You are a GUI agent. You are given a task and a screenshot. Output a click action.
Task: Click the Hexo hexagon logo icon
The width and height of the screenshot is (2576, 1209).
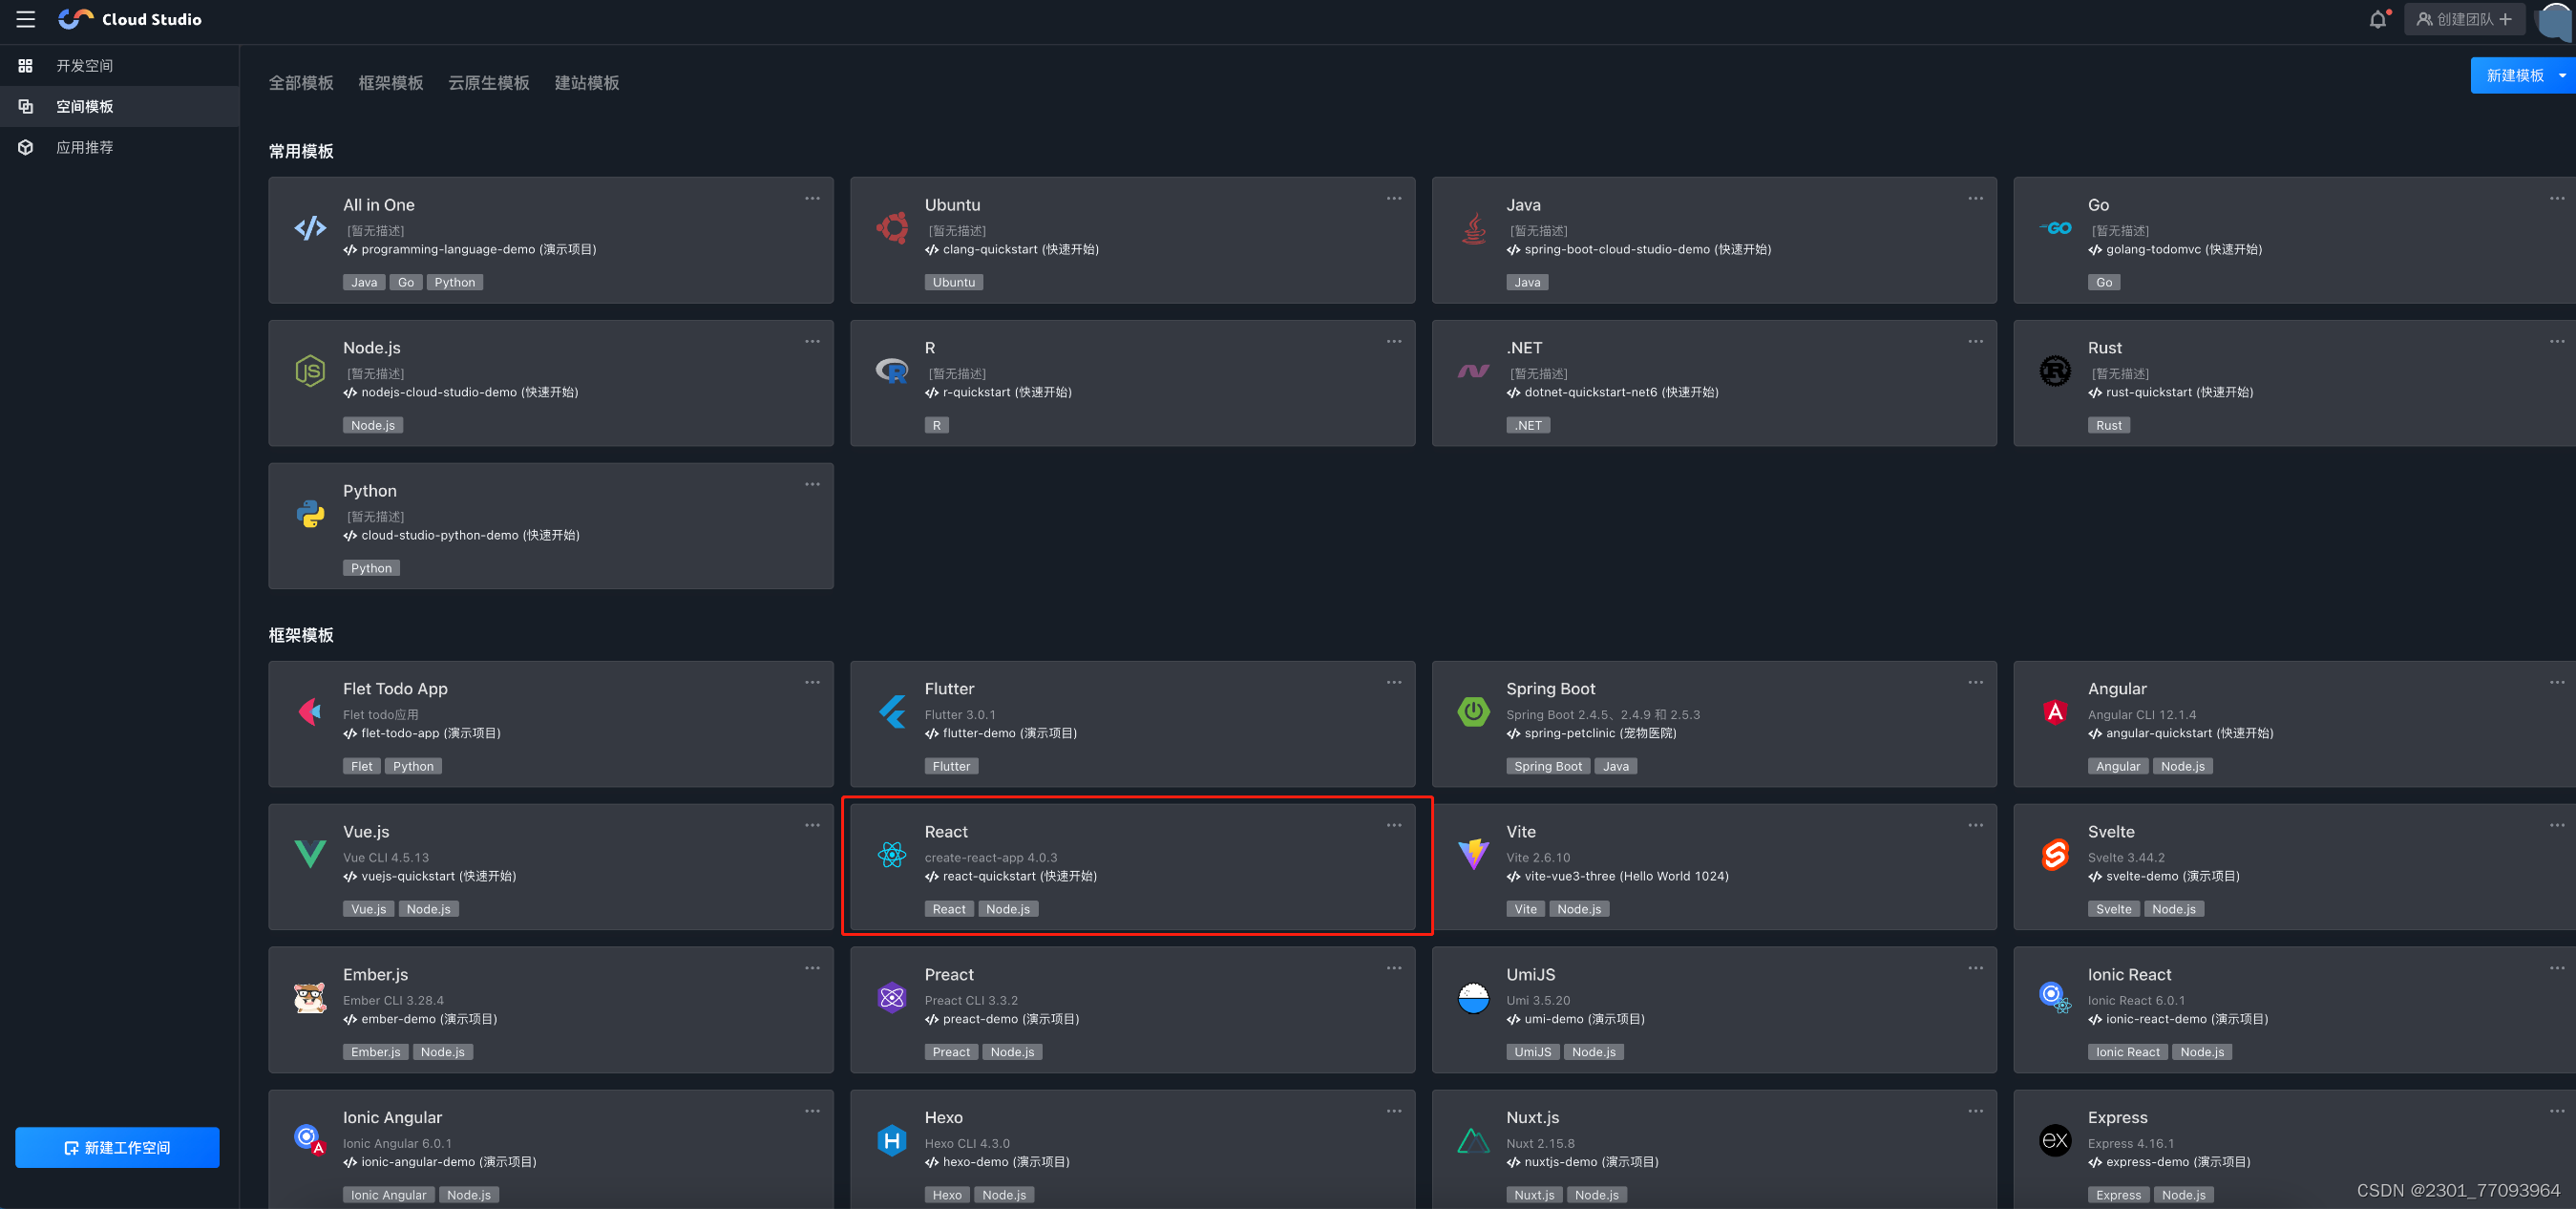[891, 1140]
